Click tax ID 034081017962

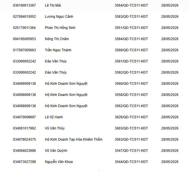(x=24, y=128)
